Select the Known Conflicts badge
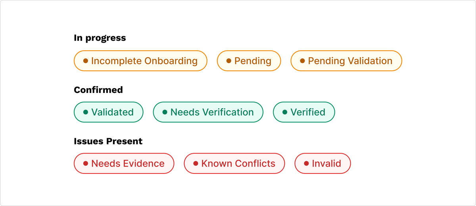476x206 pixels. point(234,163)
